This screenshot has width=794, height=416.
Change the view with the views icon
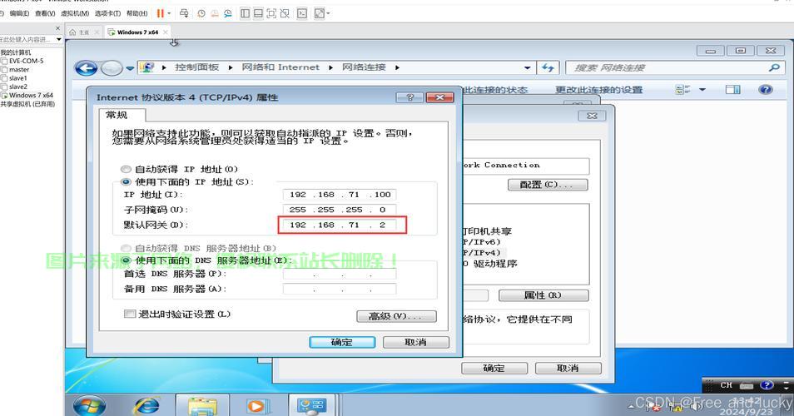tap(682, 90)
